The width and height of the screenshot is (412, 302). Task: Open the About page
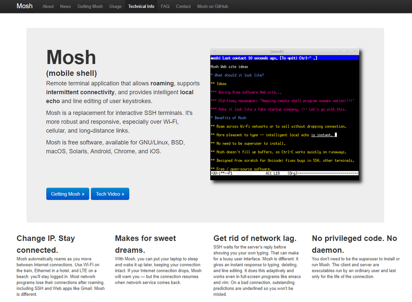point(48,6)
